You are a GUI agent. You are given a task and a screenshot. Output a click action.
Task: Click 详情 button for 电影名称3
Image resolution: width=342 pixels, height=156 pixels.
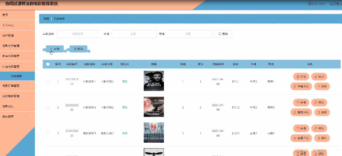(301, 128)
